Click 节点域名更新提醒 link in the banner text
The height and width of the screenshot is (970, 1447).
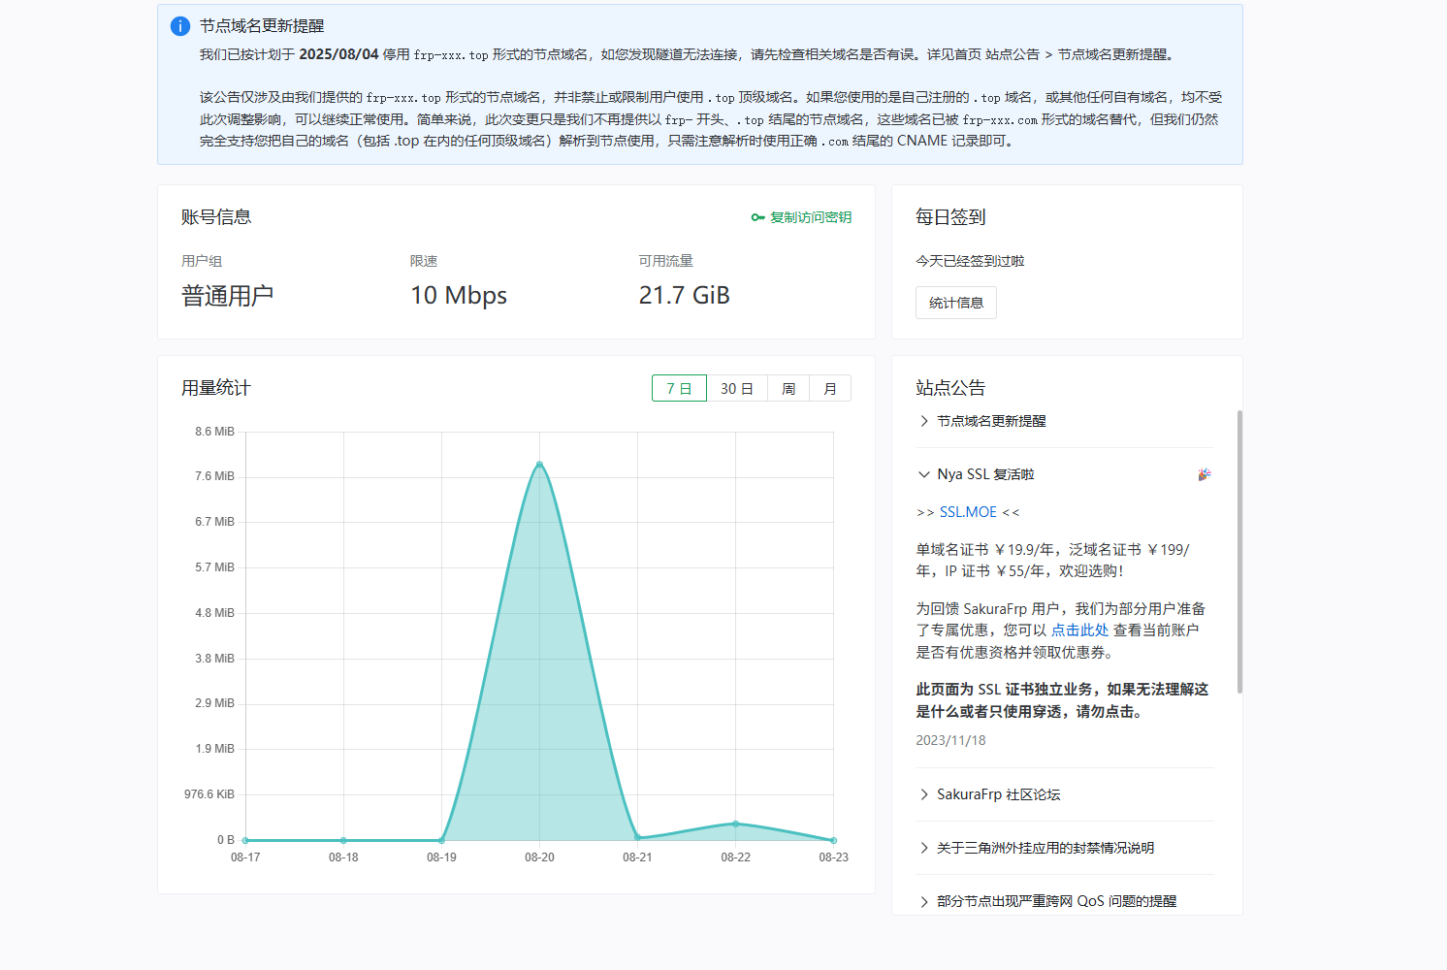[x=1113, y=54]
